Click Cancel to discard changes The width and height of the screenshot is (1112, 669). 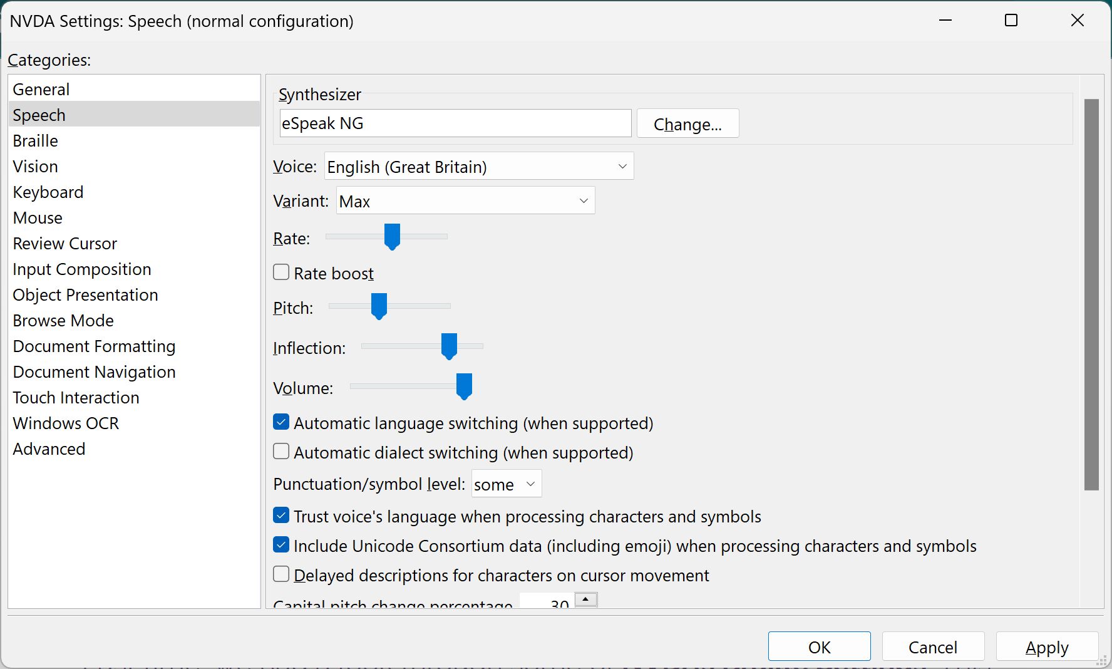(x=932, y=647)
